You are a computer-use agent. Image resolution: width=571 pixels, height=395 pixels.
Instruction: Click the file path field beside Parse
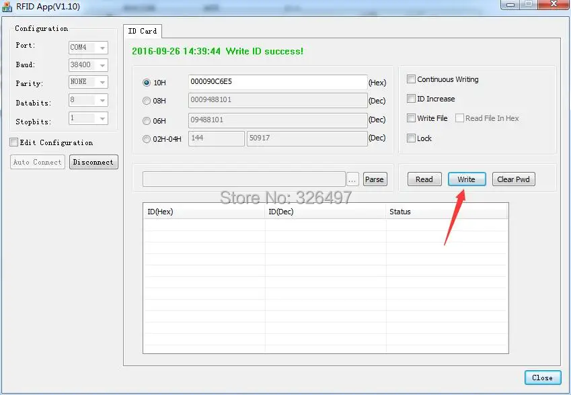point(244,179)
